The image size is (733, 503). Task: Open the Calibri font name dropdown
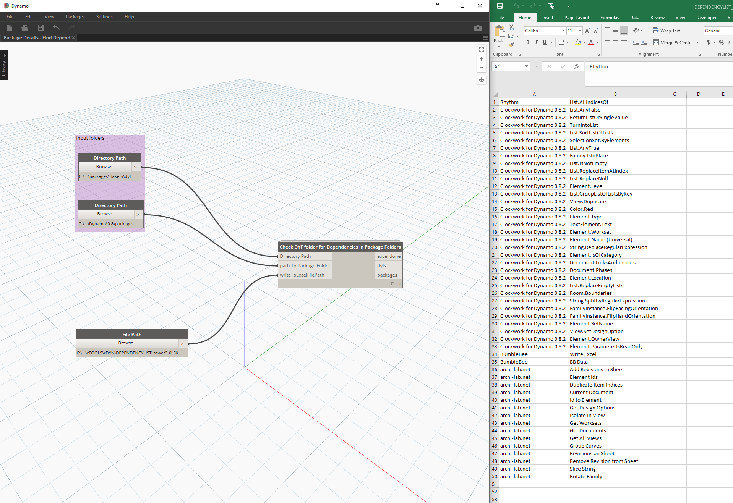click(563, 31)
